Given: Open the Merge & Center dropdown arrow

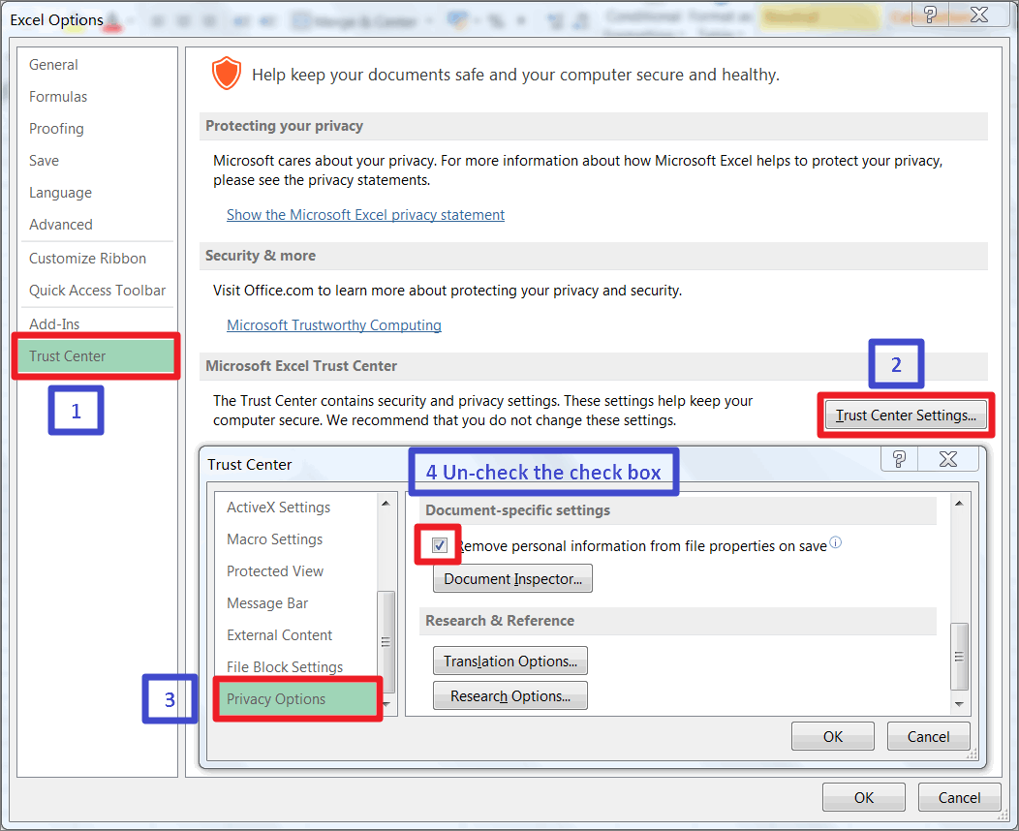Looking at the screenshot, I should tap(430, 19).
